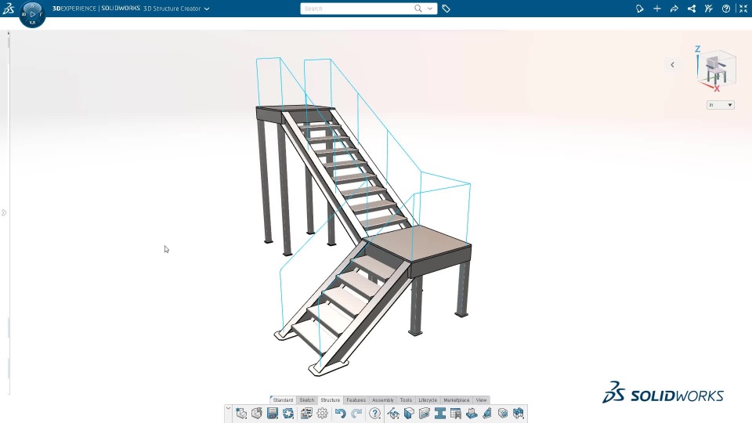Image resolution: width=752 pixels, height=423 pixels.
Task: Click the Dassault Systèmes 3DS logo
Action: [8, 8]
